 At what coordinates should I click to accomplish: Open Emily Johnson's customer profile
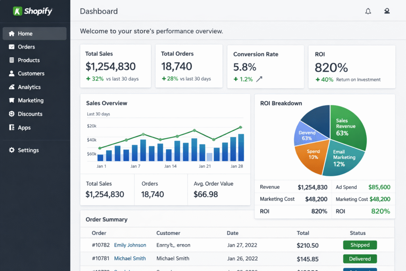point(130,245)
